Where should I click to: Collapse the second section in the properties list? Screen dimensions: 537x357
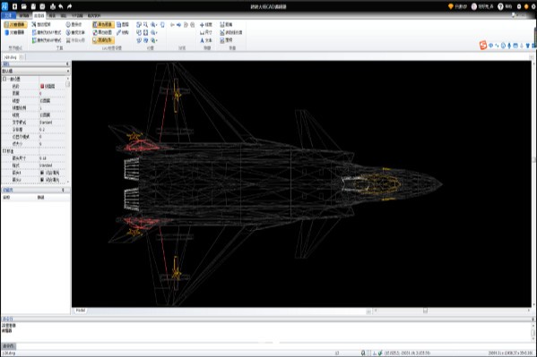point(4,151)
